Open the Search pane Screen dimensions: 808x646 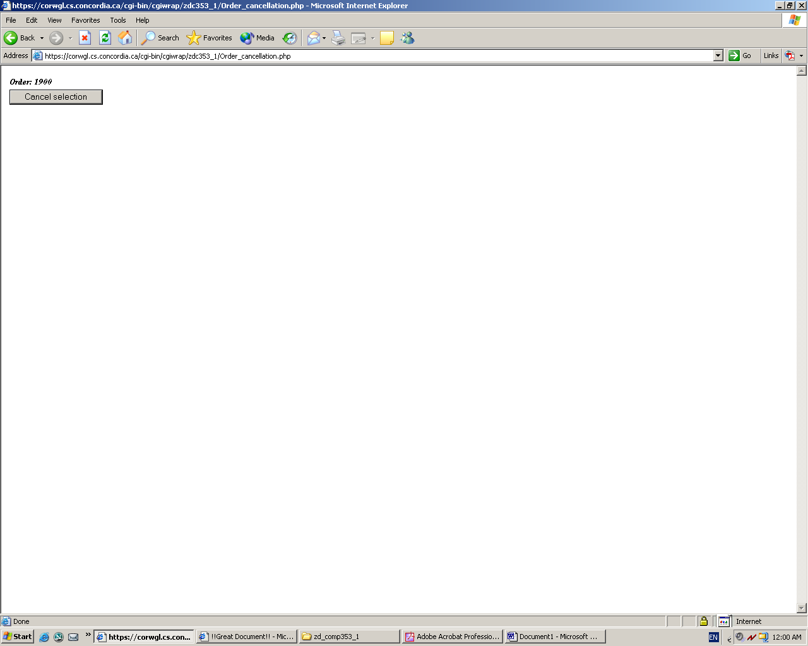[x=160, y=38]
